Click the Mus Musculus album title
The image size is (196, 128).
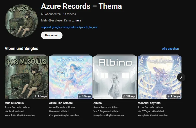pos(14,103)
